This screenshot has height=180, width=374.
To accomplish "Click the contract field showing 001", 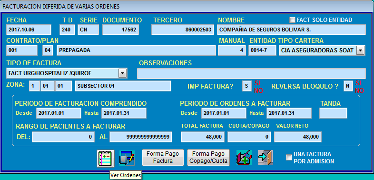I will point(22,50).
